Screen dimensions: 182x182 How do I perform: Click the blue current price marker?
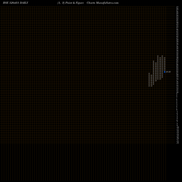pos(165,72)
